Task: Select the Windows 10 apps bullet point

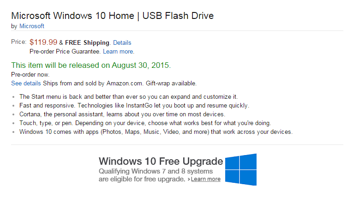Action: 156,132
